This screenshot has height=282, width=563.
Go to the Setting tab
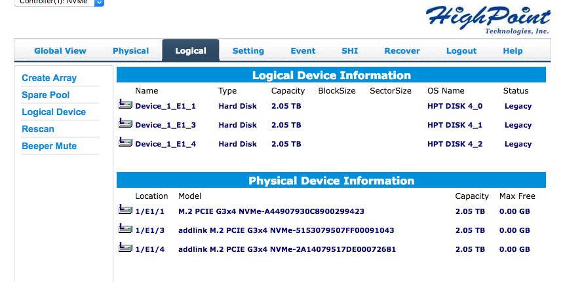[248, 51]
